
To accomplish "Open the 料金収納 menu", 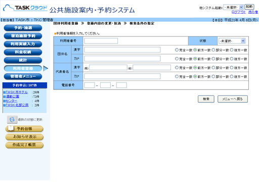I will (x=23, y=52).
